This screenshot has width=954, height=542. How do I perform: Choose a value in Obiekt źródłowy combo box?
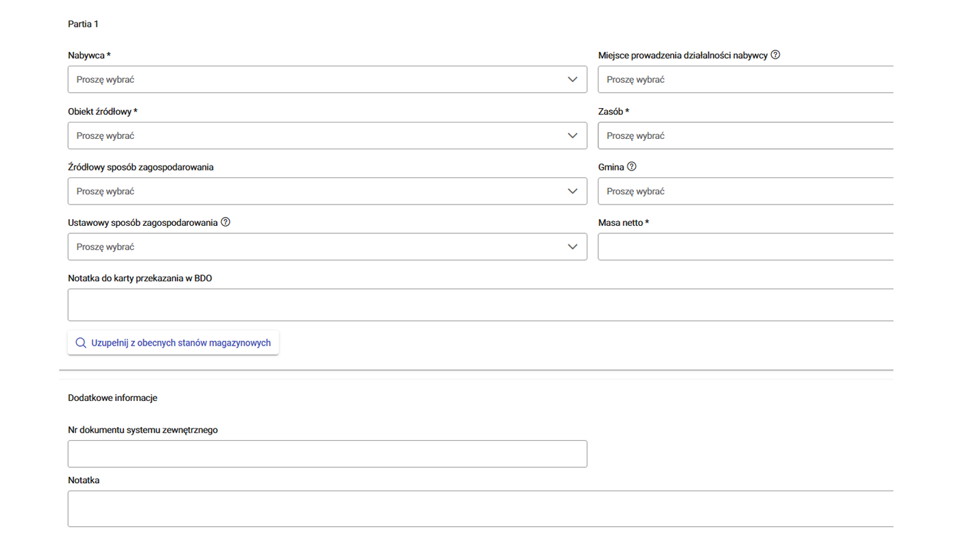click(315, 135)
